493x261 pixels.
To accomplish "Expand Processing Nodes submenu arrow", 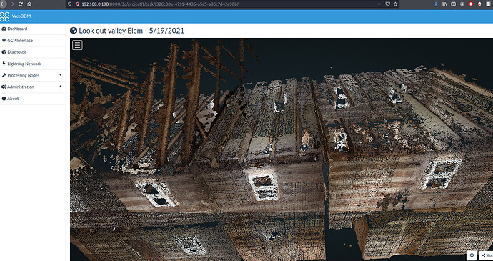I will coord(60,75).
